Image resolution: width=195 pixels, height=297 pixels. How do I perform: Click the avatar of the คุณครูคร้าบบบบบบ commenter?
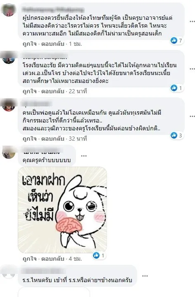coord(9,152)
